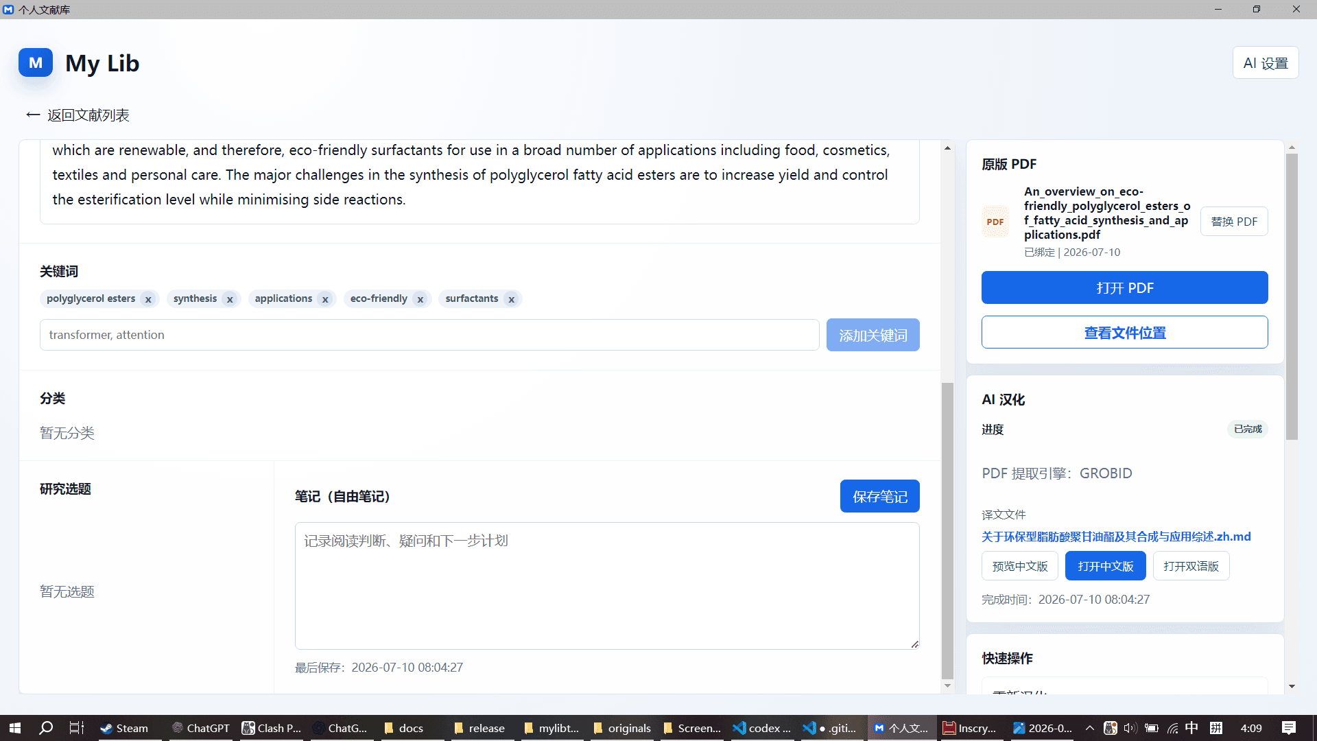Switch to 2026-0... taskbar item

(1043, 728)
